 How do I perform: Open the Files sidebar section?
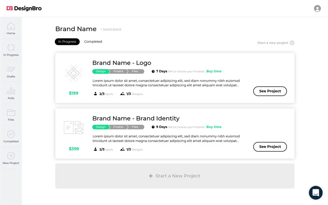(11, 115)
